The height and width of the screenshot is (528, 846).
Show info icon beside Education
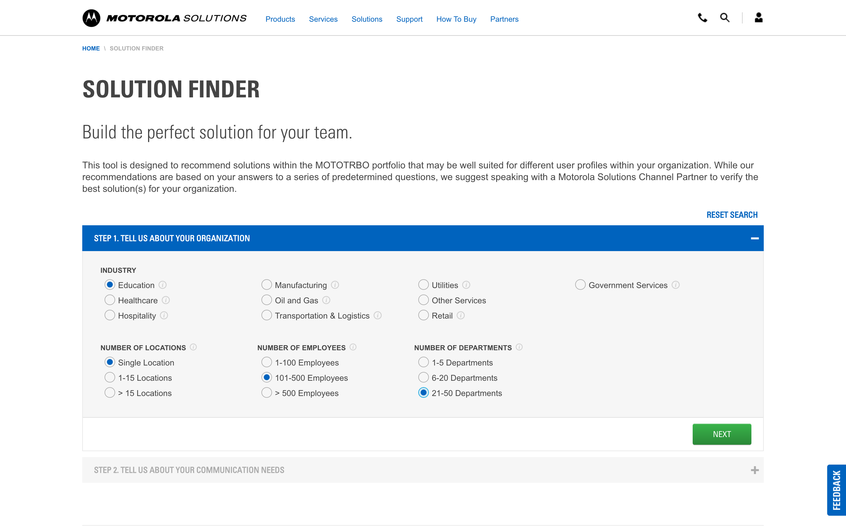point(162,285)
